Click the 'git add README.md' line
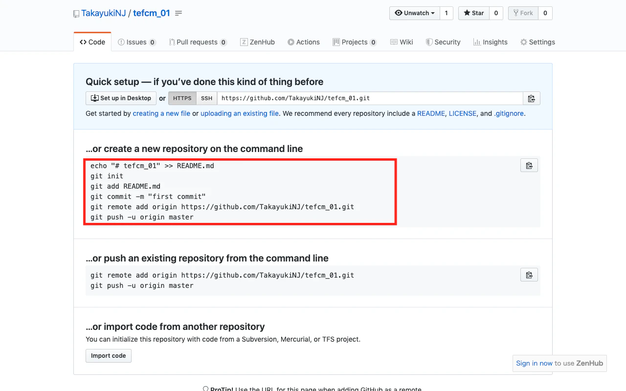The height and width of the screenshot is (391, 626). [x=126, y=186]
